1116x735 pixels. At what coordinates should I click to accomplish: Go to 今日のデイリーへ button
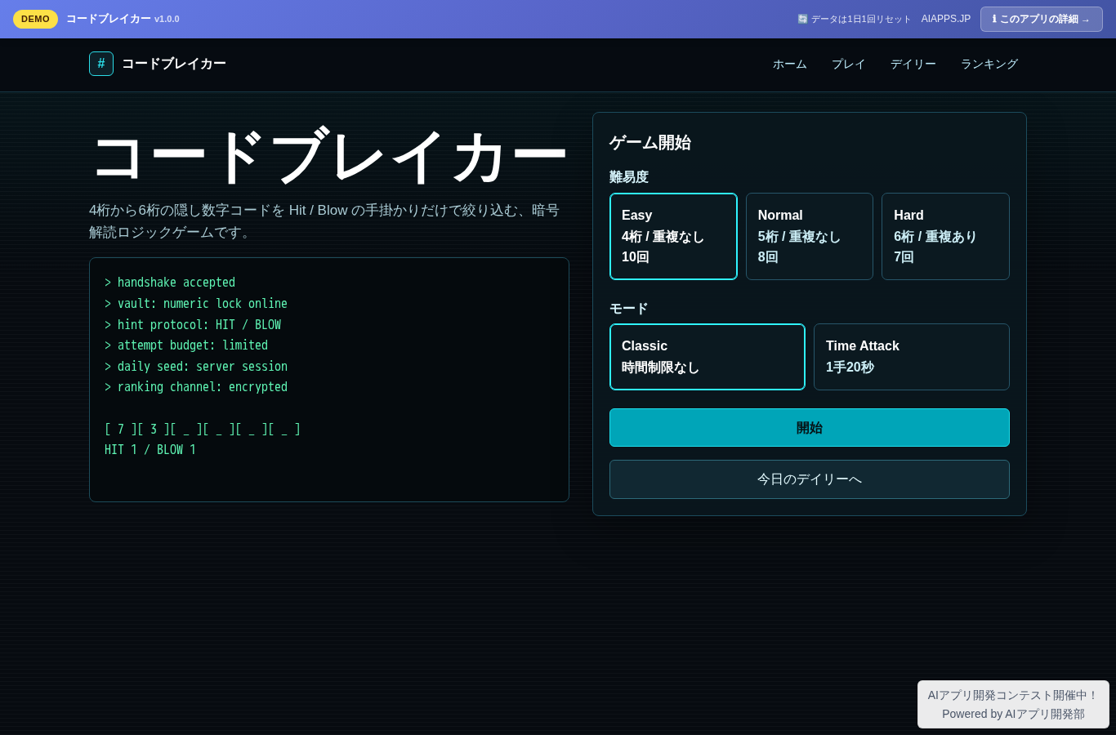click(810, 479)
